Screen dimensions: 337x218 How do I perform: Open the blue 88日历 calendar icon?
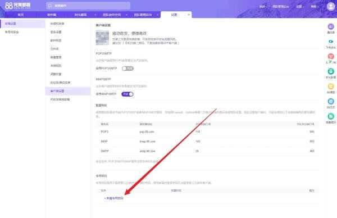click(331, 101)
